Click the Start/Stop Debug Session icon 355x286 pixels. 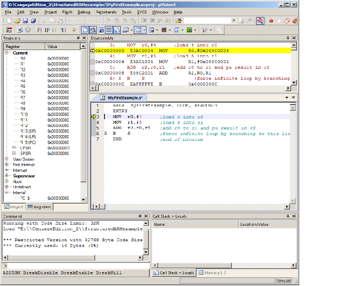click(x=259, y=20)
